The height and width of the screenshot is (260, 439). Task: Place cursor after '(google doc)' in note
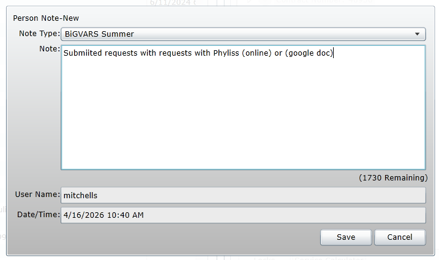tap(334, 53)
